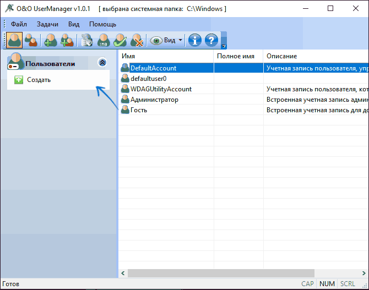369x290 pixels.
Task: Click the Пользователи panel heading
Action: pos(50,64)
